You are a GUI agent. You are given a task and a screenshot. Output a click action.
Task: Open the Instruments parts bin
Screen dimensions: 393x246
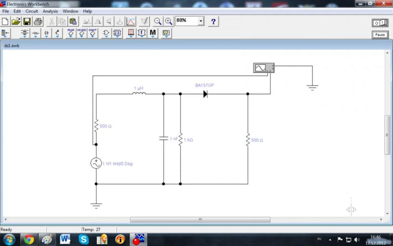166,33
